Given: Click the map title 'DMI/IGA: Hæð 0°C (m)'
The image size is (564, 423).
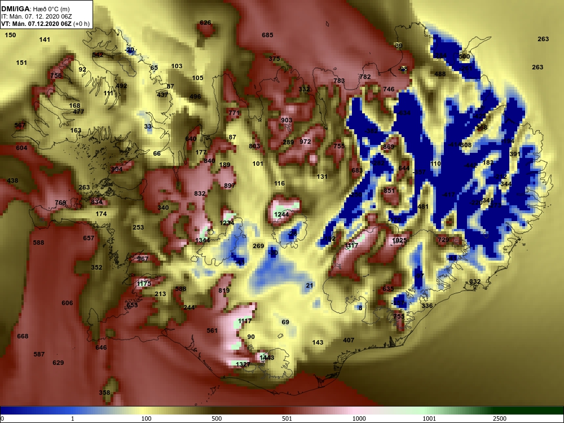Looking at the screenshot, I should coord(36,9).
